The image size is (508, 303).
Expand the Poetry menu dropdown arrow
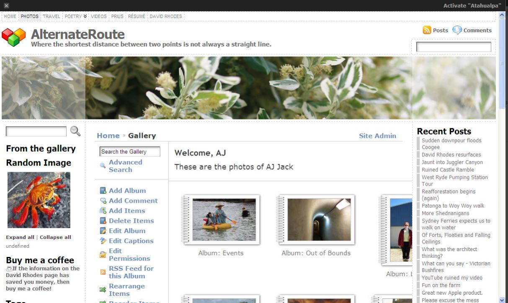tap(85, 16)
